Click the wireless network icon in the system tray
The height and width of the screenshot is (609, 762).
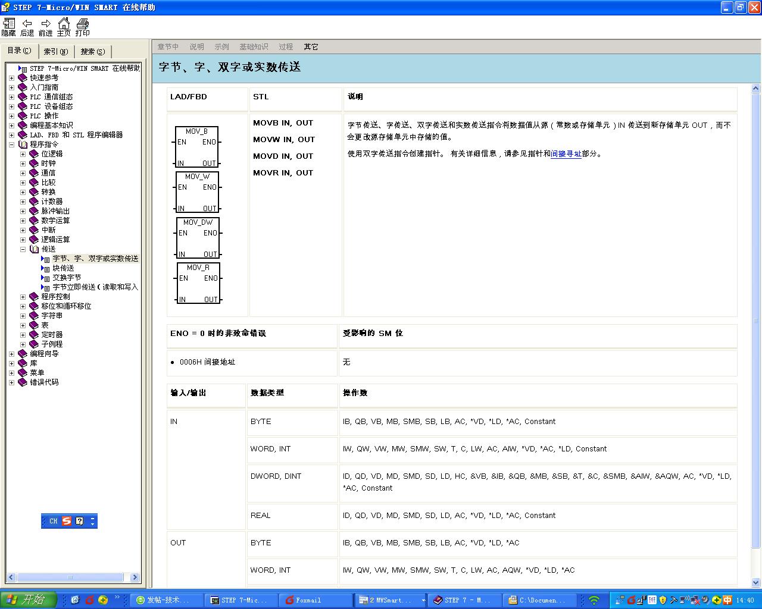click(594, 600)
